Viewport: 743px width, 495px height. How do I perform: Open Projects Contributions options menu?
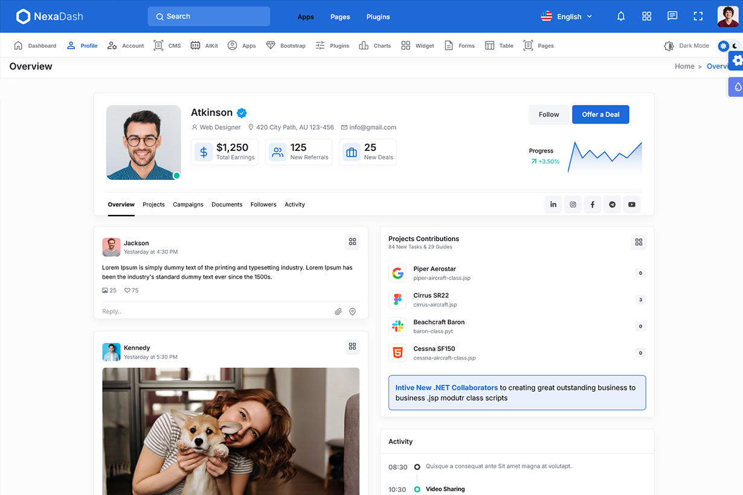click(638, 242)
